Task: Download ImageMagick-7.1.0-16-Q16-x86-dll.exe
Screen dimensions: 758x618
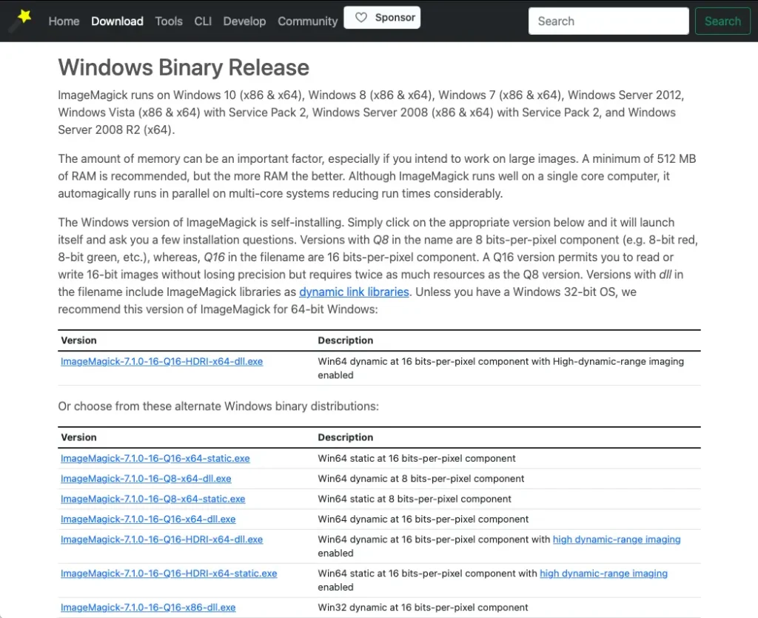Action: (x=148, y=608)
